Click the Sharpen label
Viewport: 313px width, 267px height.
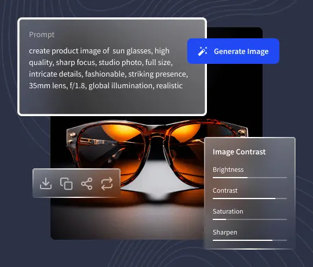click(225, 232)
